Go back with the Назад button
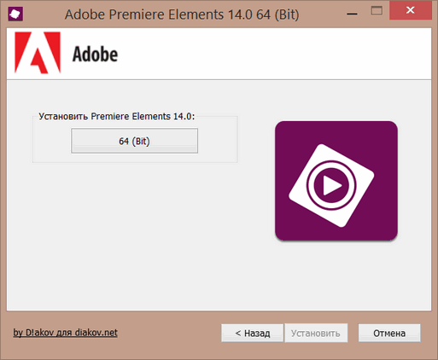Screen dimensions: 438x360 tap(252, 333)
